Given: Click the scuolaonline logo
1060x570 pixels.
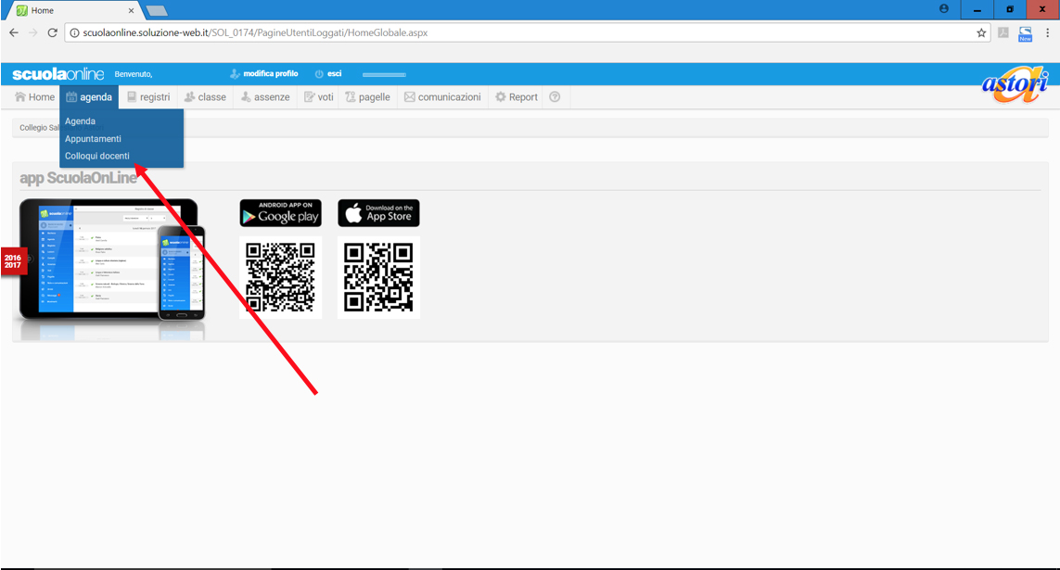Looking at the screenshot, I should pos(58,73).
